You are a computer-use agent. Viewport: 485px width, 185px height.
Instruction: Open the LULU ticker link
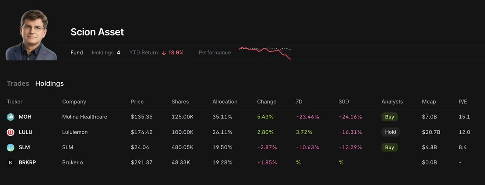point(25,132)
